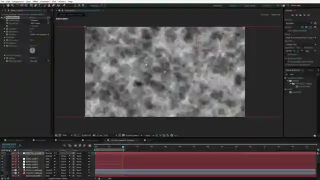Open the Window menu

click(62, 1)
